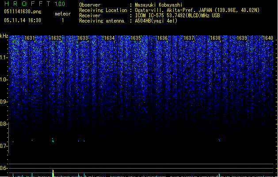Click the 1636 time marker
278x177 pixels.
(162, 38)
